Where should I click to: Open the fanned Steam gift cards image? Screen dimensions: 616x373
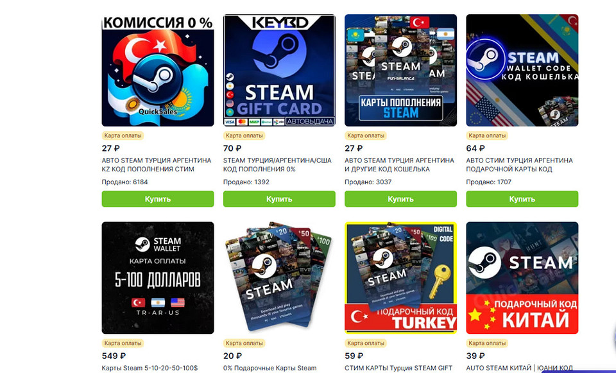[279, 278]
